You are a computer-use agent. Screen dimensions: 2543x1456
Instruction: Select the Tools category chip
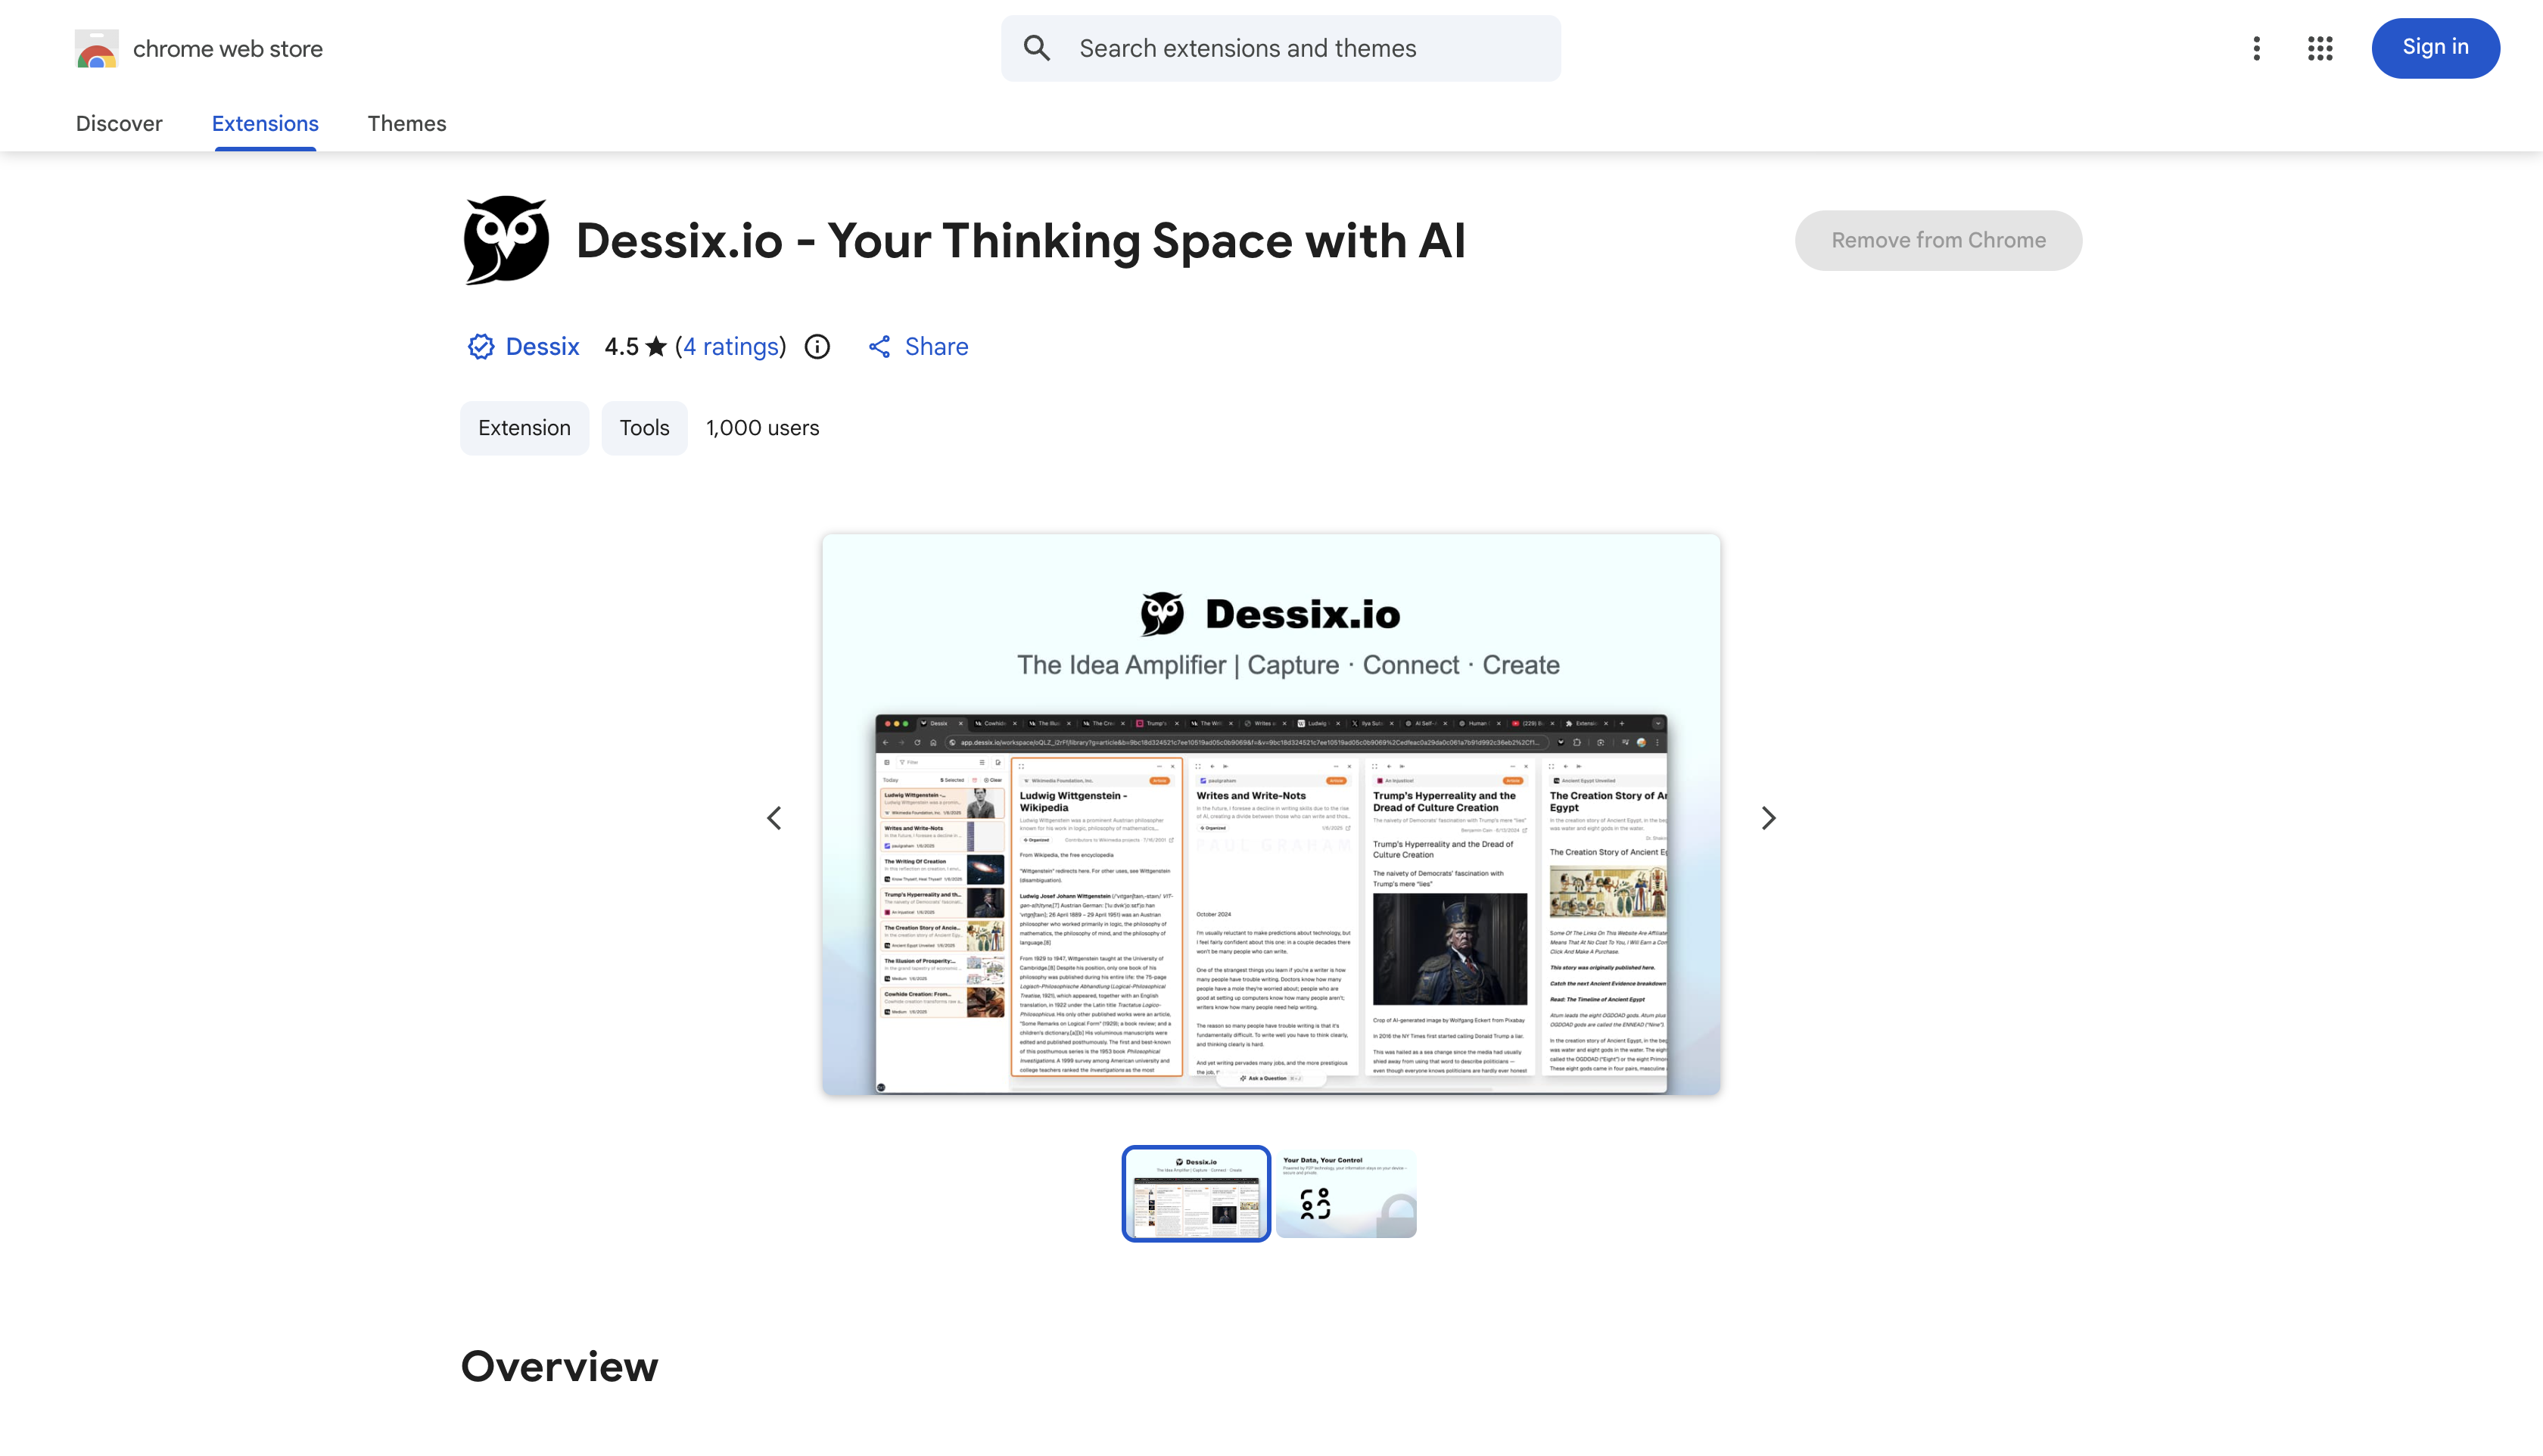644,428
